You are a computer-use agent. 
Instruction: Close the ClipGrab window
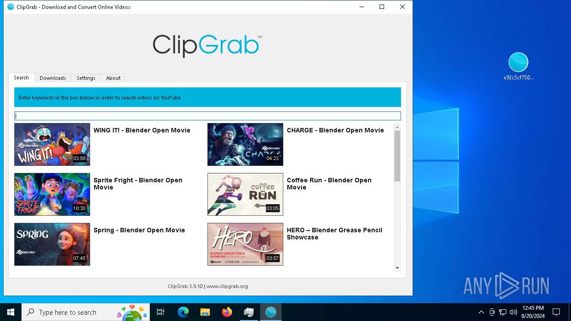[x=402, y=7]
